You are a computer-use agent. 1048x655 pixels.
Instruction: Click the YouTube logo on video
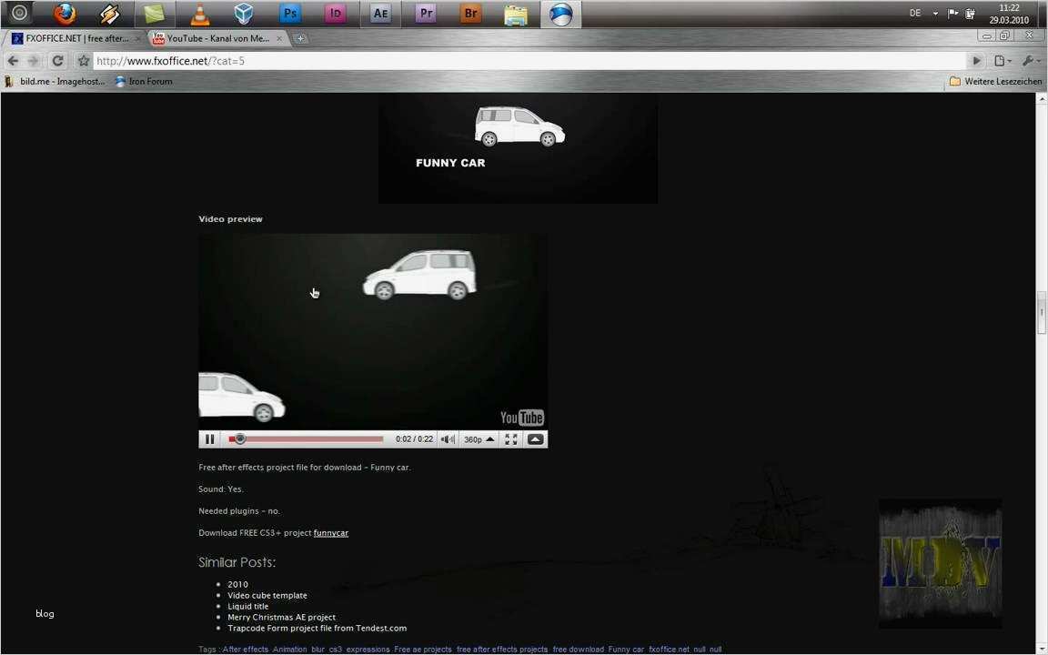[x=522, y=418]
